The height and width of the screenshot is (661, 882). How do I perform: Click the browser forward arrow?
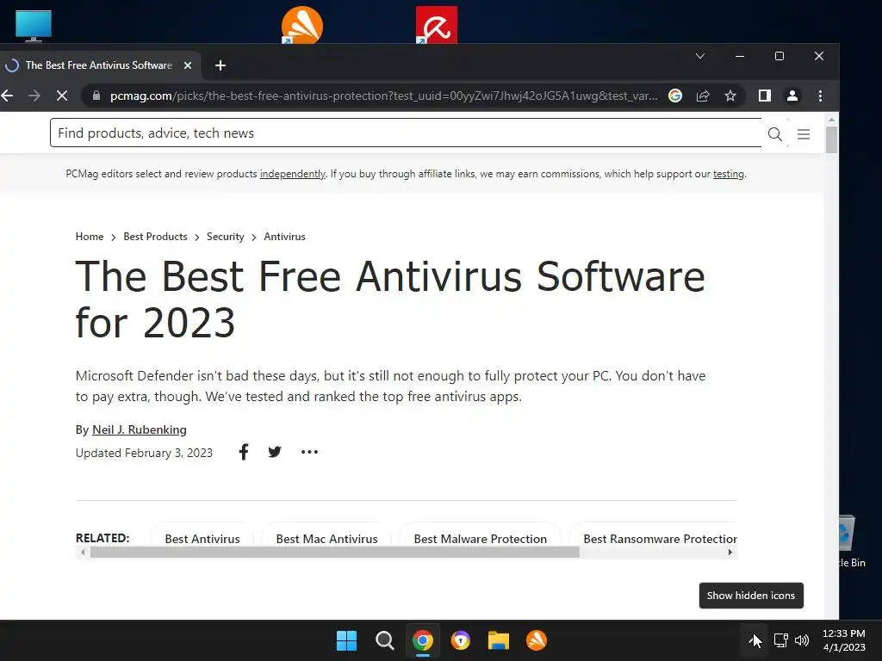pos(34,96)
